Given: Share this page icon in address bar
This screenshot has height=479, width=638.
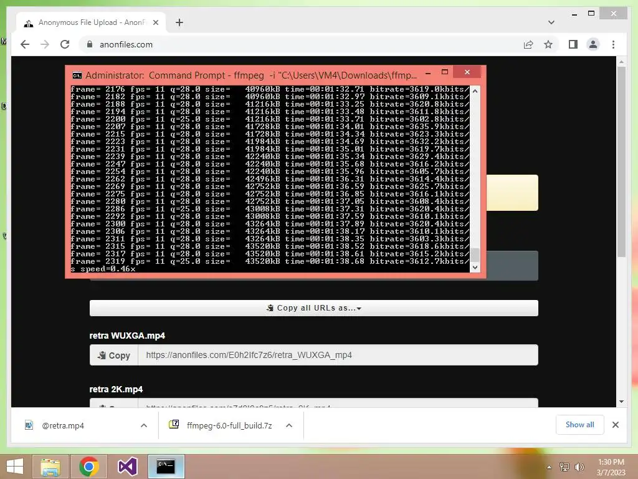Looking at the screenshot, I should click(x=528, y=44).
